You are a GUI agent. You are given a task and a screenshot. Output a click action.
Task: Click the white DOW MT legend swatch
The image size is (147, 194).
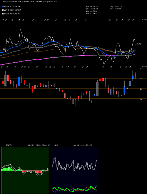[x=3, y=10]
